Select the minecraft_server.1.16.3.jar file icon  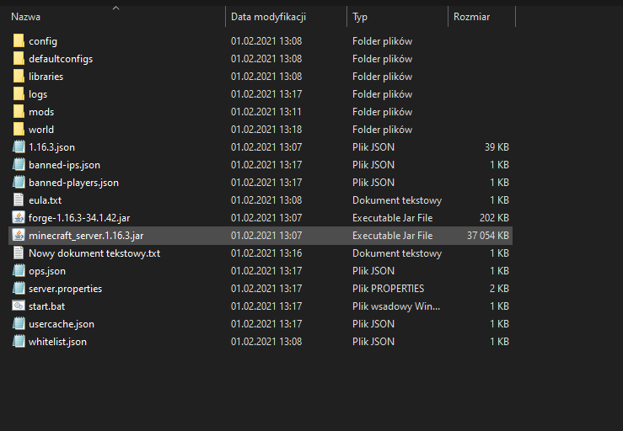point(19,236)
